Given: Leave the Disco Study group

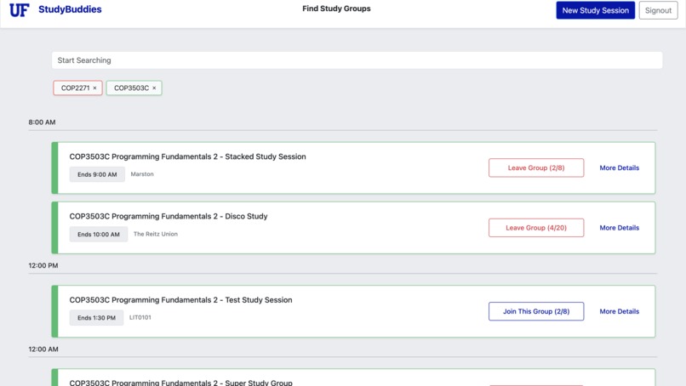Looking at the screenshot, I should (536, 228).
